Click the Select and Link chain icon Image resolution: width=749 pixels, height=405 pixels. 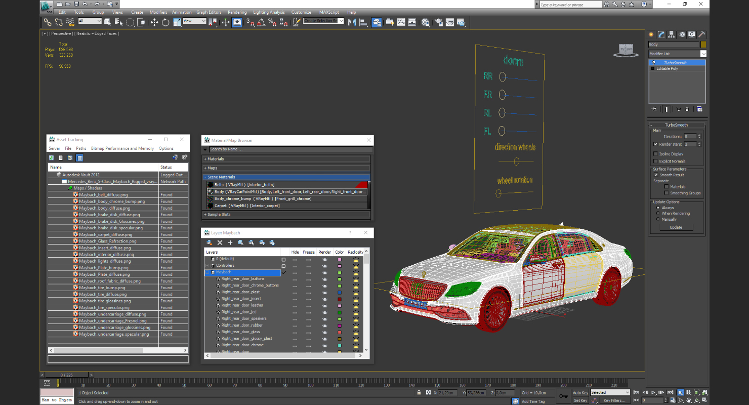pos(47,22)
